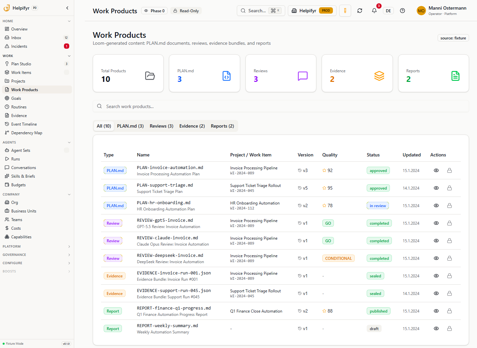Open the help question mark icon

402,11
